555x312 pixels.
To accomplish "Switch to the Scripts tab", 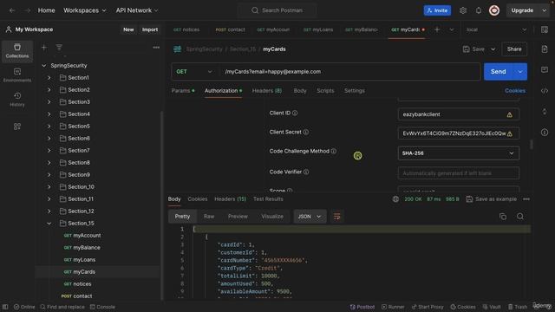I will coord(325,90).
